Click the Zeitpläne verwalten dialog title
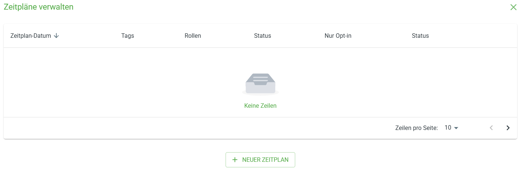The image size is (523, 177). pos(39,7)
